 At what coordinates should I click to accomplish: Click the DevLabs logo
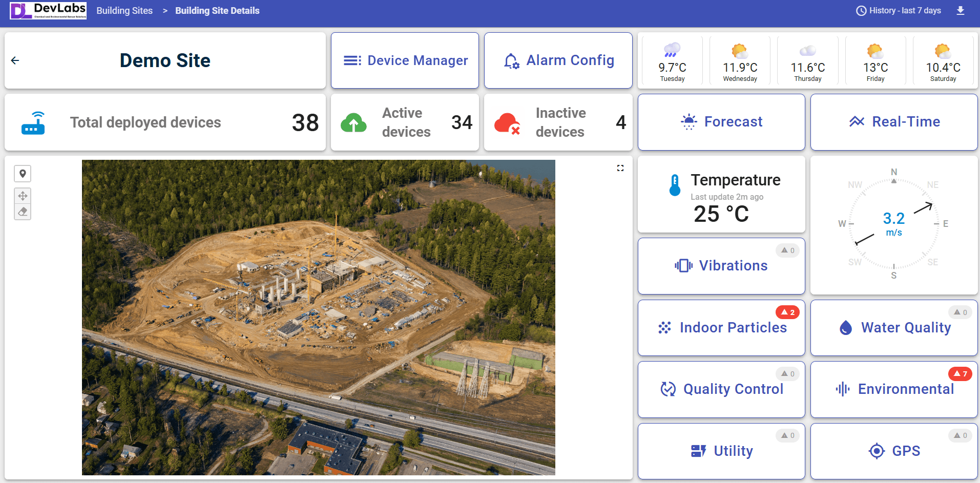click(48, 10)
